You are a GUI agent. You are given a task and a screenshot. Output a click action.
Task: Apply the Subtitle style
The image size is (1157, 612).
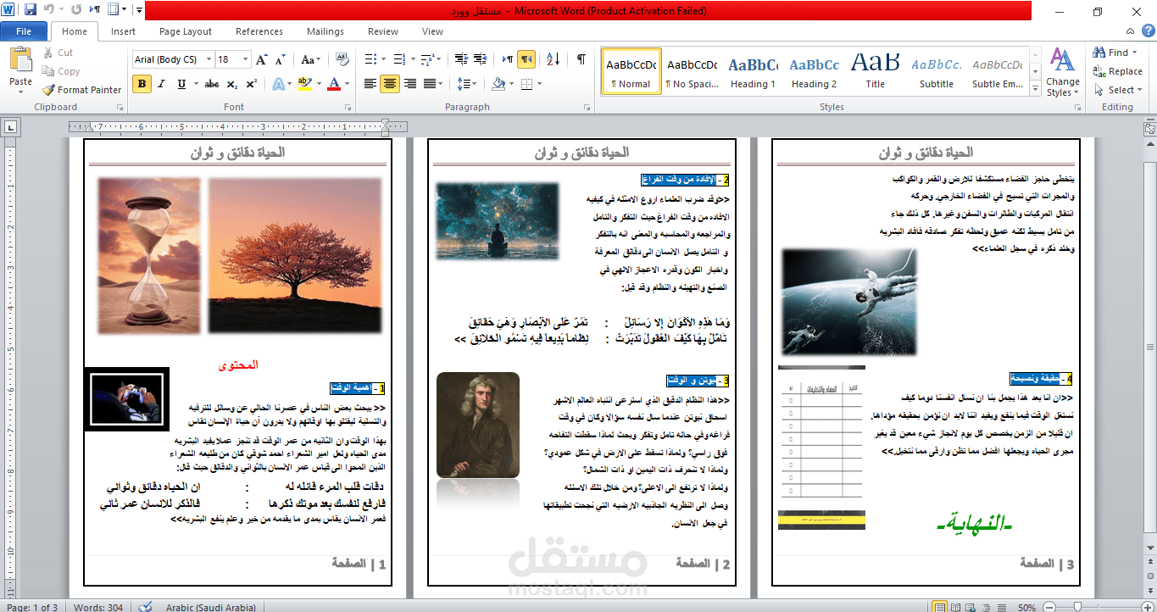tap(937, 73)
